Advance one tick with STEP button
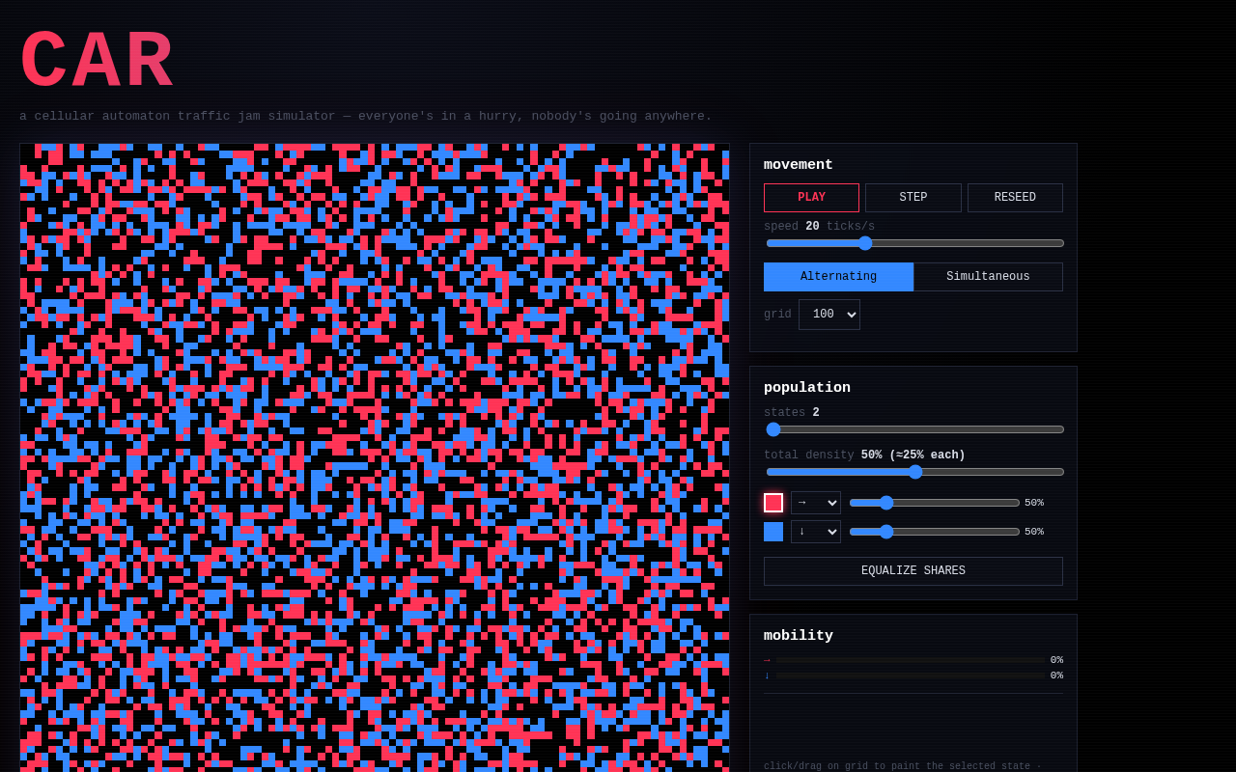The image size is (1236, 772). click(x=913, y=198)
